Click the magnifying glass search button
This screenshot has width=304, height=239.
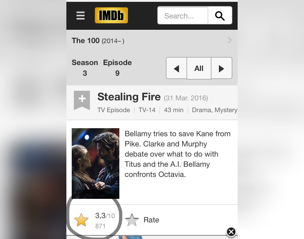220,16
